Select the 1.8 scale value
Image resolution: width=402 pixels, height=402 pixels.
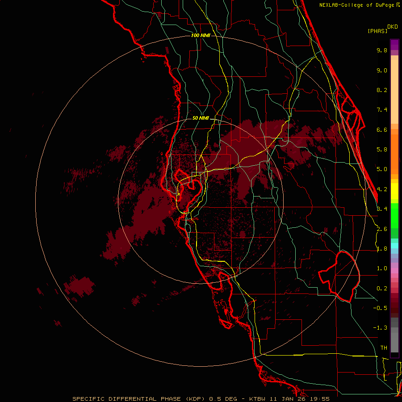click(382, 249)
